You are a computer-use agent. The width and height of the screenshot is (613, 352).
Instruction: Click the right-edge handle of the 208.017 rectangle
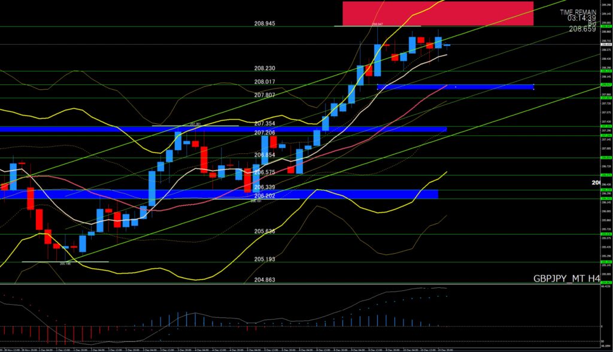(x=533, y=87)
